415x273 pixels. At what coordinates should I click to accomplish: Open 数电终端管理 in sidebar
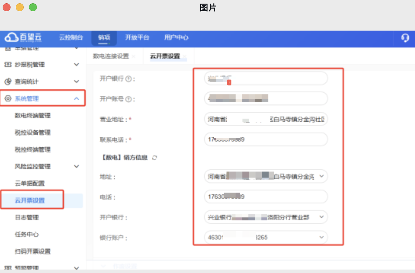(x=33, y=116)
